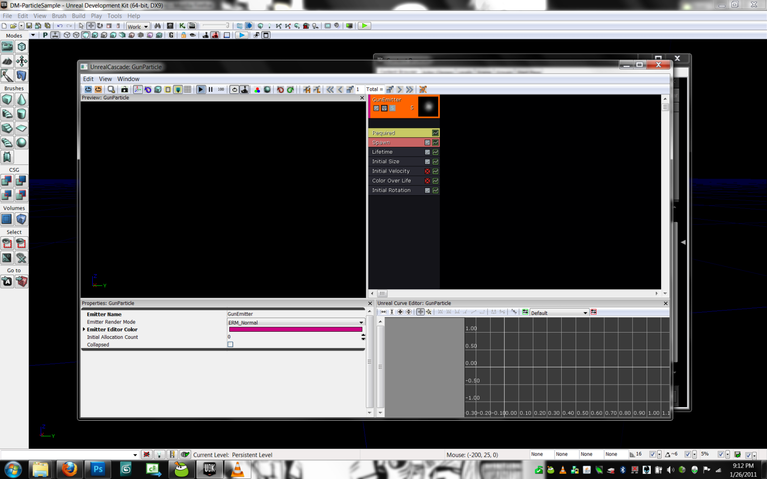
Task: Open the World coordinate system dropdown
Action: pyautogui.click(x=138, y=26)
